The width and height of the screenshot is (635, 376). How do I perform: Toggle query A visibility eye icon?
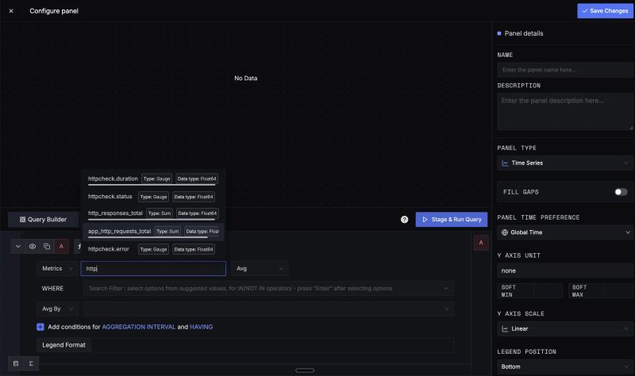pos(33,247)
